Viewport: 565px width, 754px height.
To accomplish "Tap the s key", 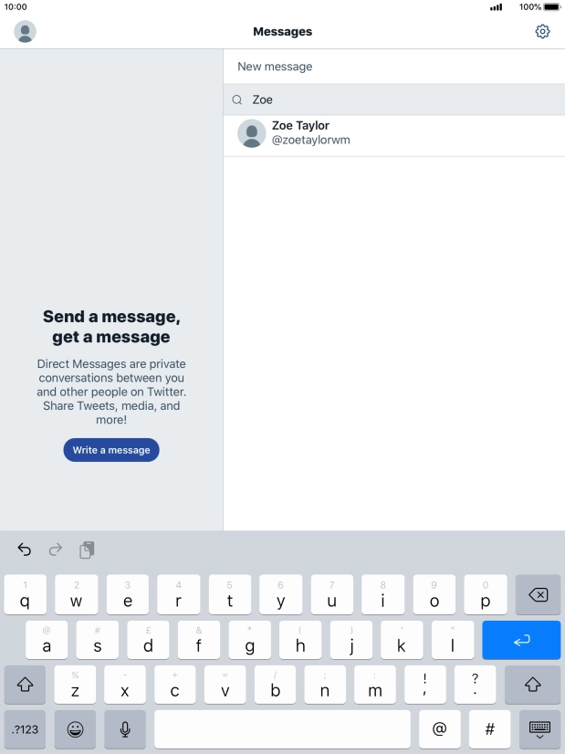I will point(97,640).
